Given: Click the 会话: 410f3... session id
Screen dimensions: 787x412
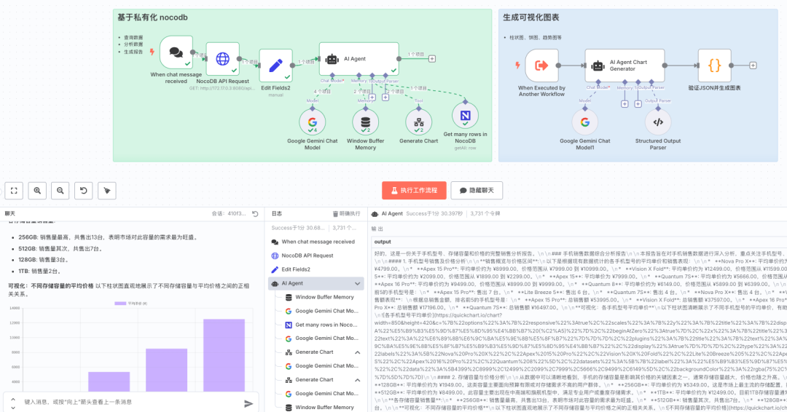Looking at the screenshot, I should (x=229, y=213).
